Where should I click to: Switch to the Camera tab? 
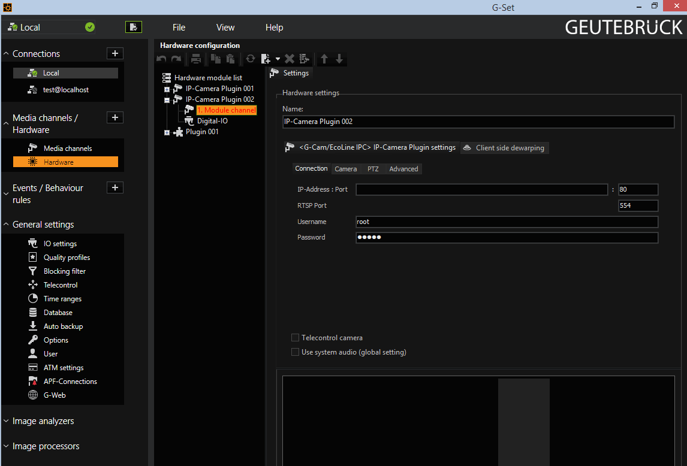(346, 169)
